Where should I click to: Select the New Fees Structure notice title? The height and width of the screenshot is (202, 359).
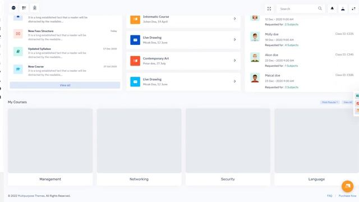(41, 31)
